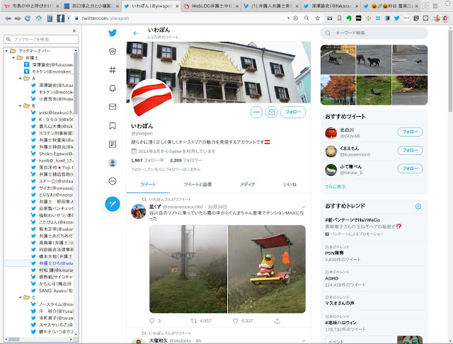Switch to WebLOG弁護士 browser tab

tap(212, 6)
